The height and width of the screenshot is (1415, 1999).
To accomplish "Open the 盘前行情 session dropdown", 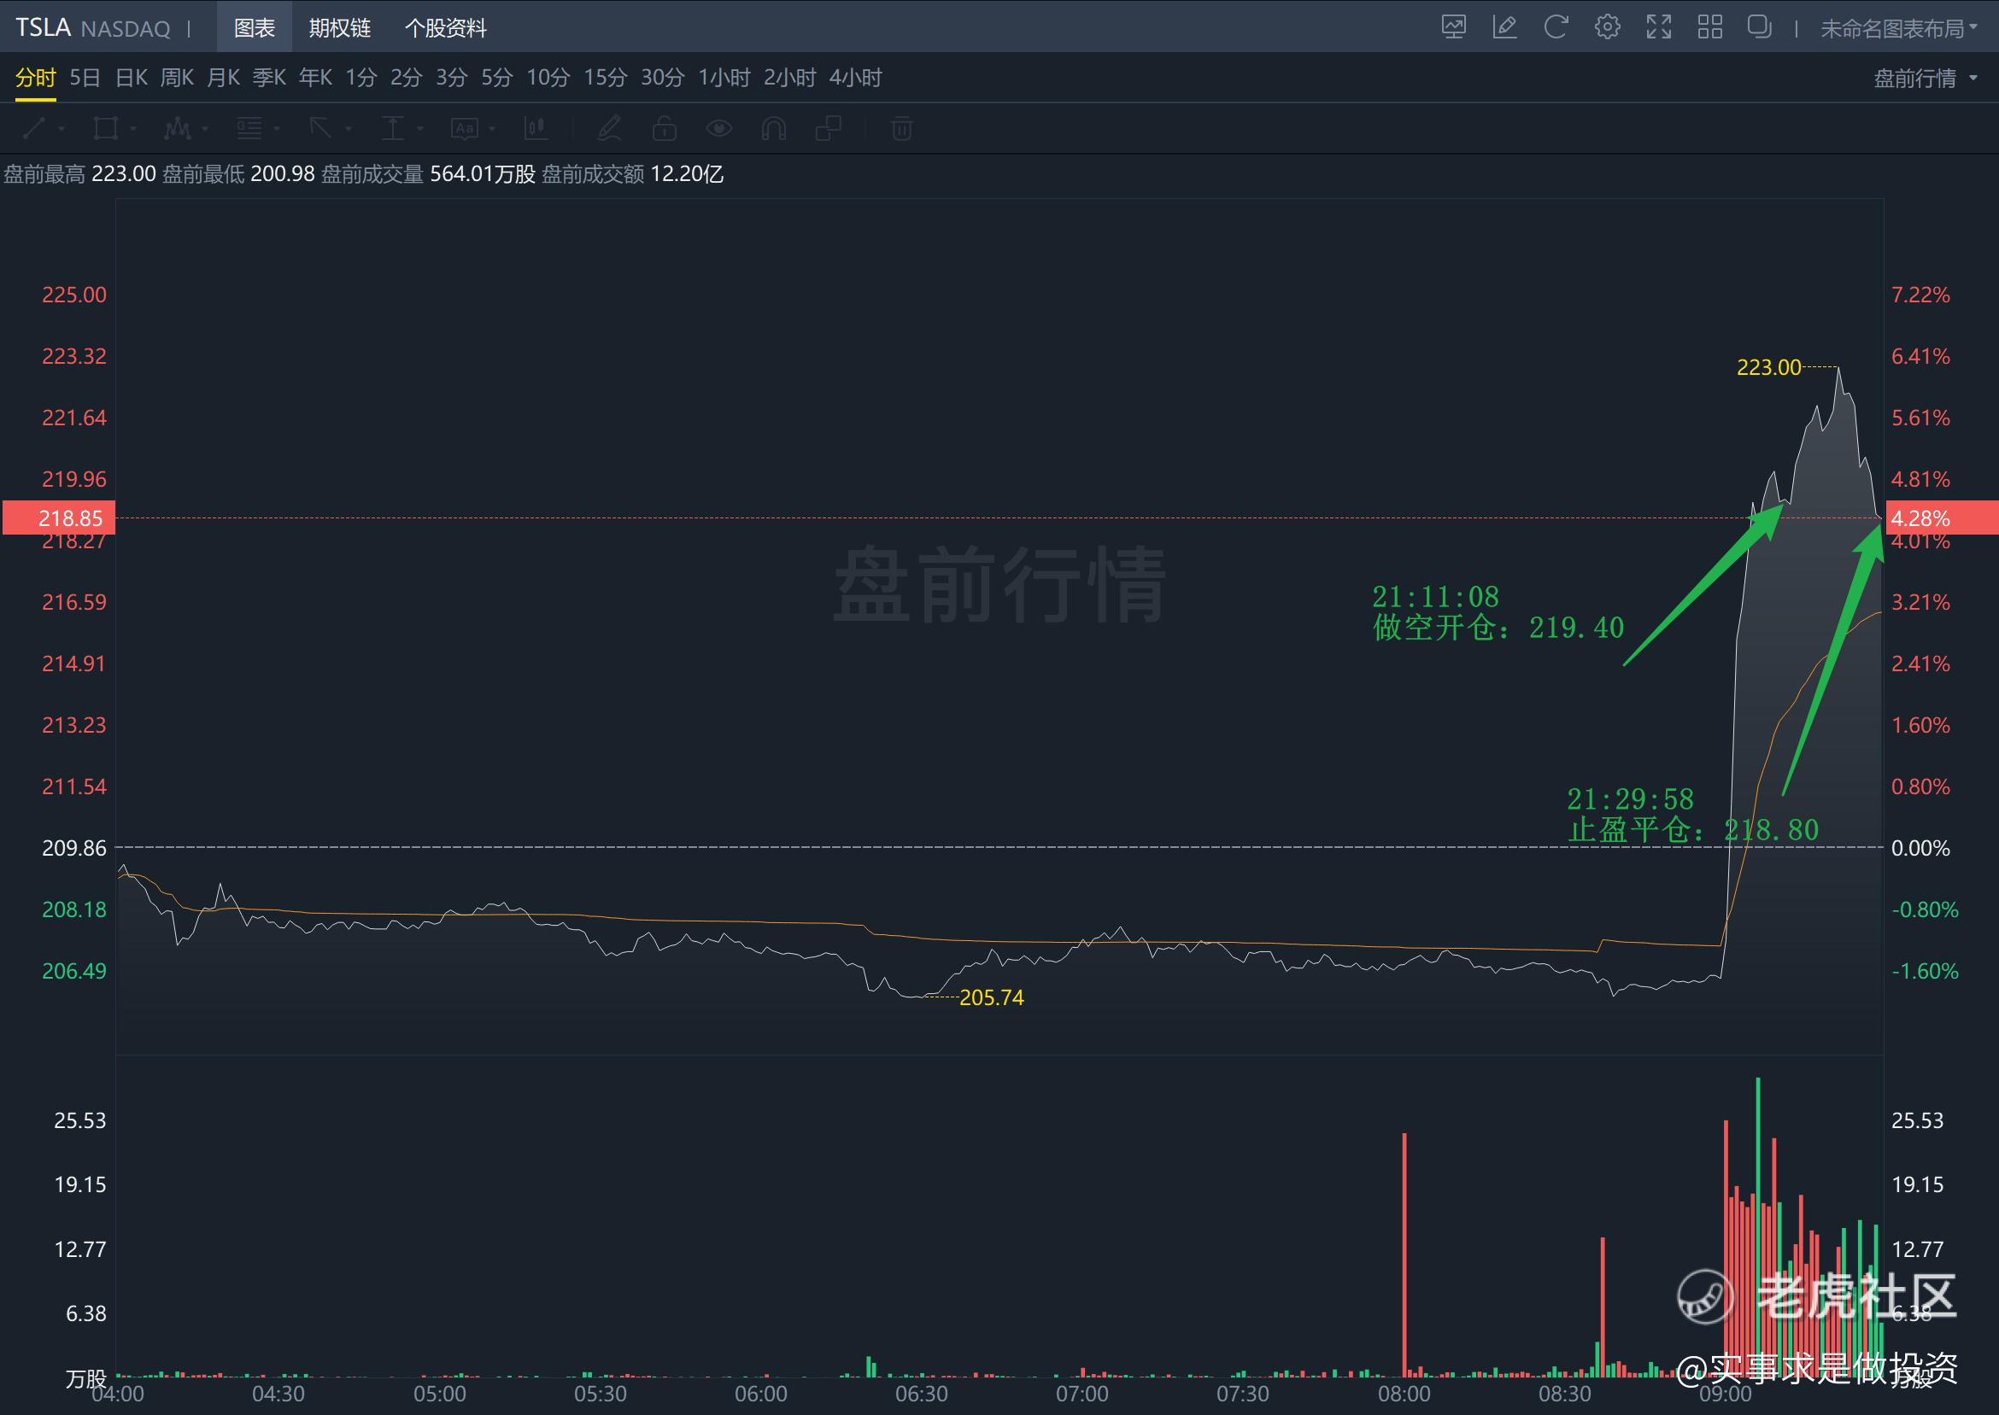I will click(x=1925, y=79).
